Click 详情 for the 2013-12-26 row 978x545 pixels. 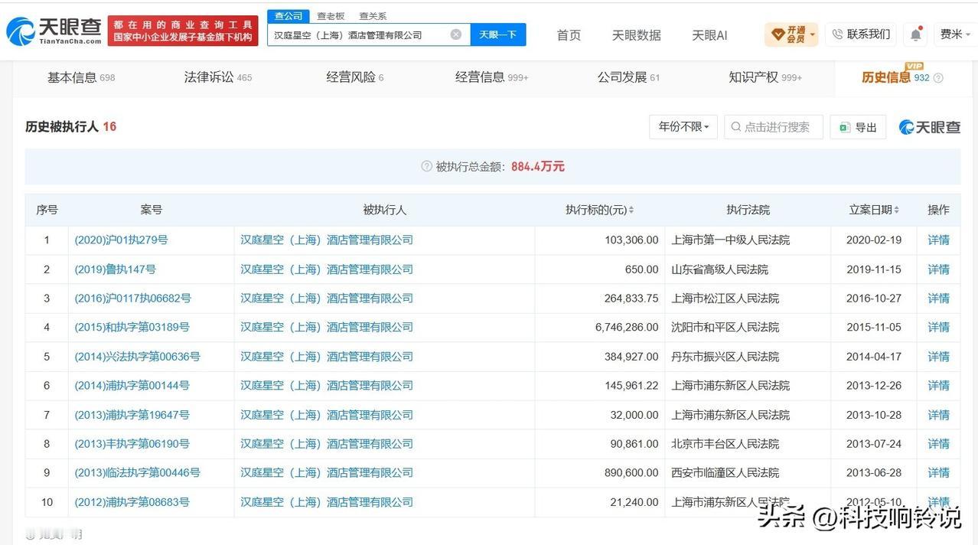[x=938, y=385]
